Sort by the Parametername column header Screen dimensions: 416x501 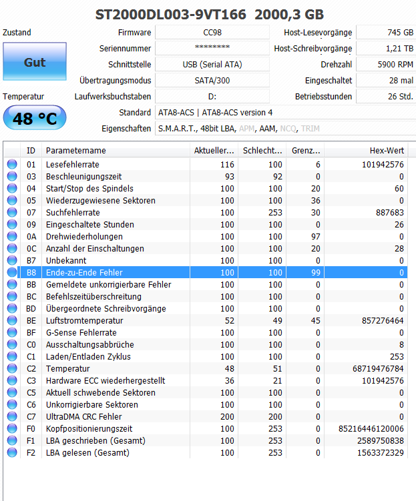[116, 151]
